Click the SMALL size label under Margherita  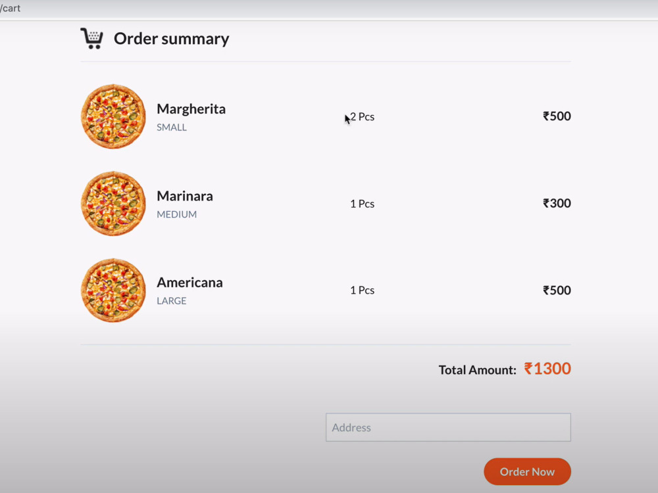[x=172, y=128]
